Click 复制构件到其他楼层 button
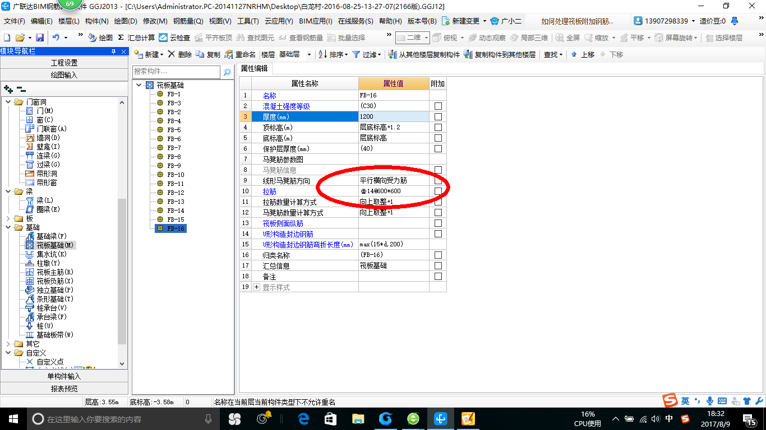The width and height of the screenshot is (766, 430). [x=501, y=54]
